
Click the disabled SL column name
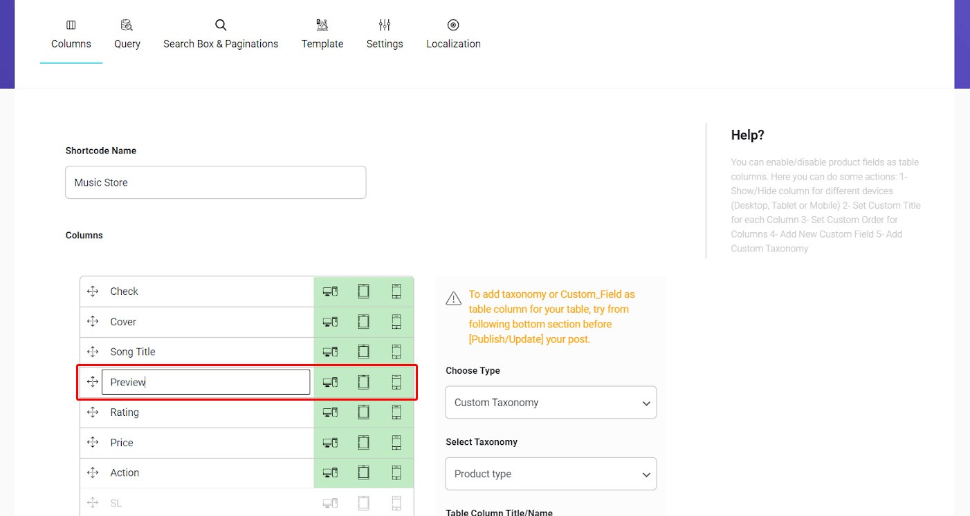coord(116,503)
